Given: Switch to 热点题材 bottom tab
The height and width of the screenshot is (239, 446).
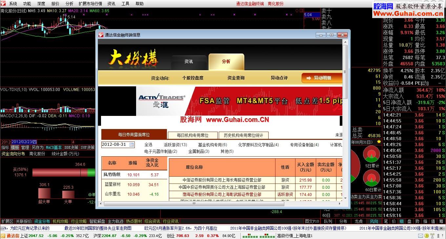Looking at the screenshot, I should pyautogui.click(x=134, y=221).
